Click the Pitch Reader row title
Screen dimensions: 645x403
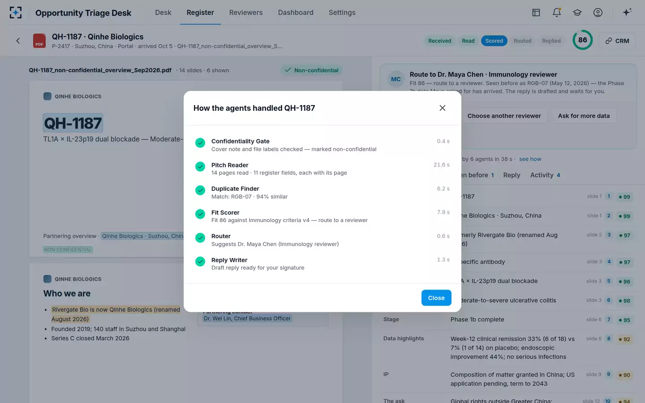tap(230, 165)
